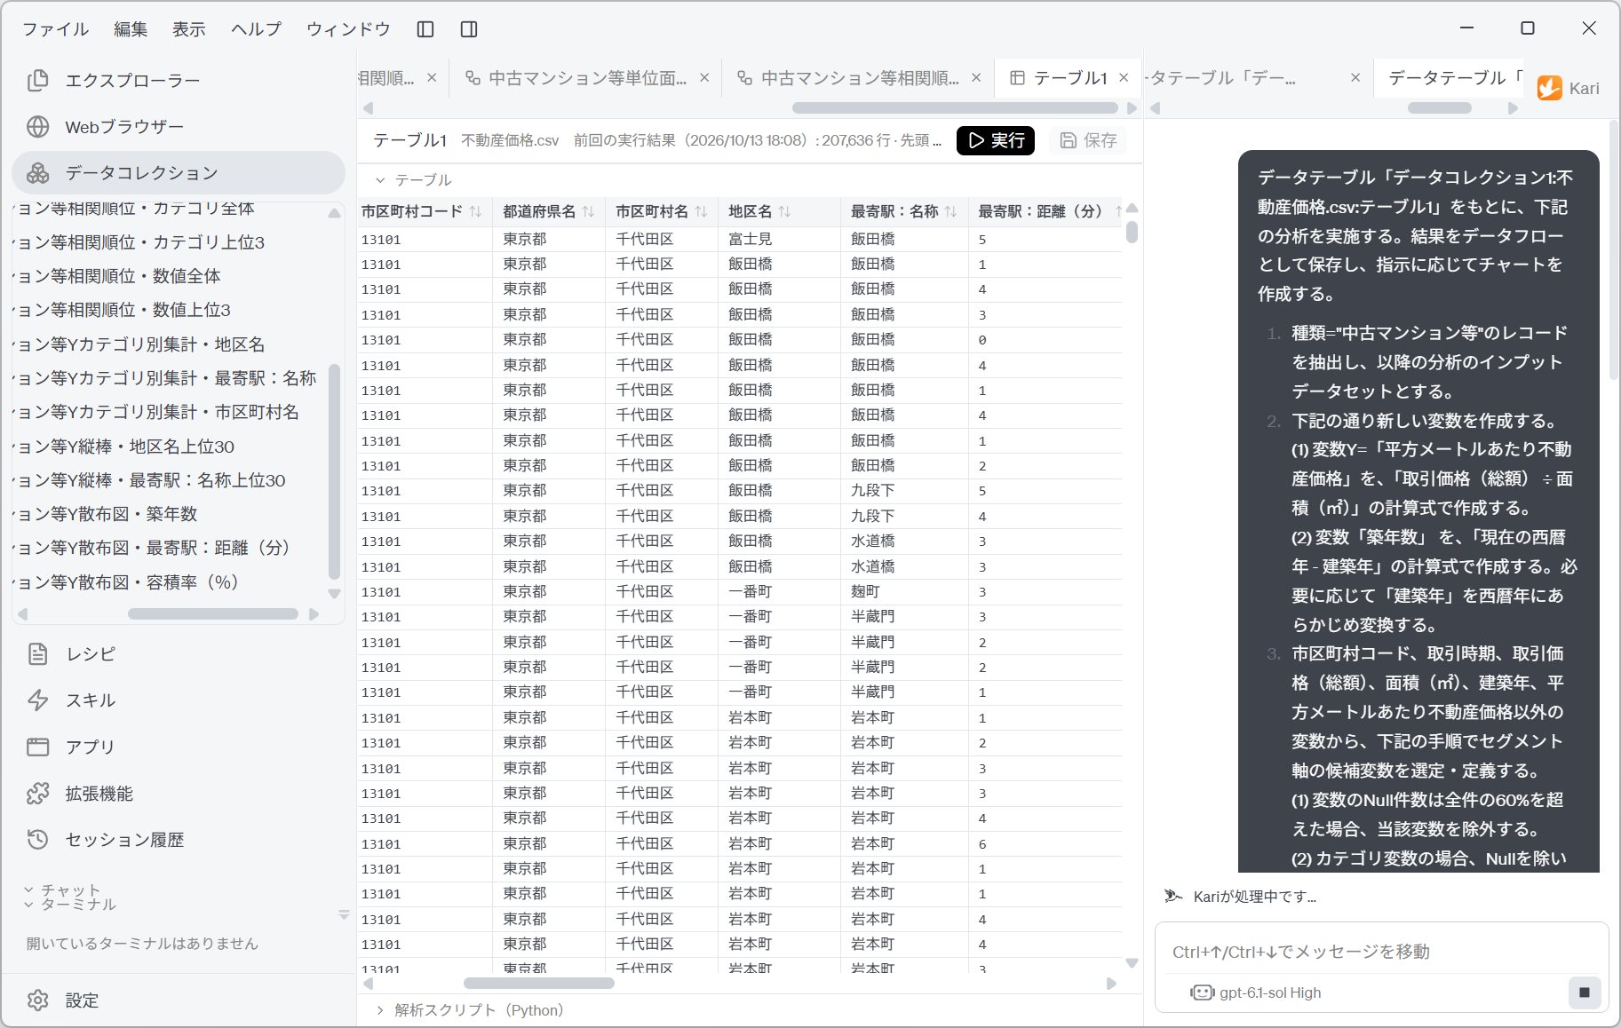Open the ヘルプ menu

click(256, 29)
